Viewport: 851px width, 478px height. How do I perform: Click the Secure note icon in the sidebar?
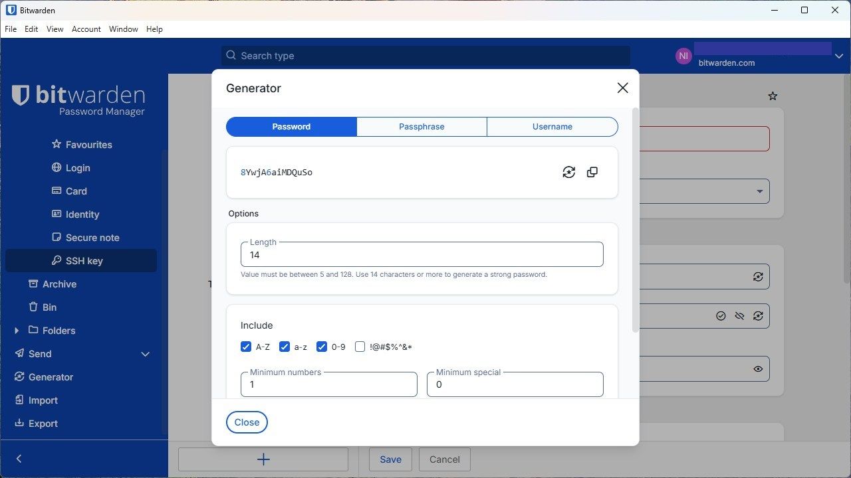pyautogui.click(x=57, y=237)
